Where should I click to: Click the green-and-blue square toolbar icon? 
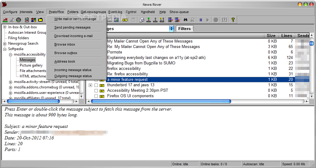coord(116,20)
